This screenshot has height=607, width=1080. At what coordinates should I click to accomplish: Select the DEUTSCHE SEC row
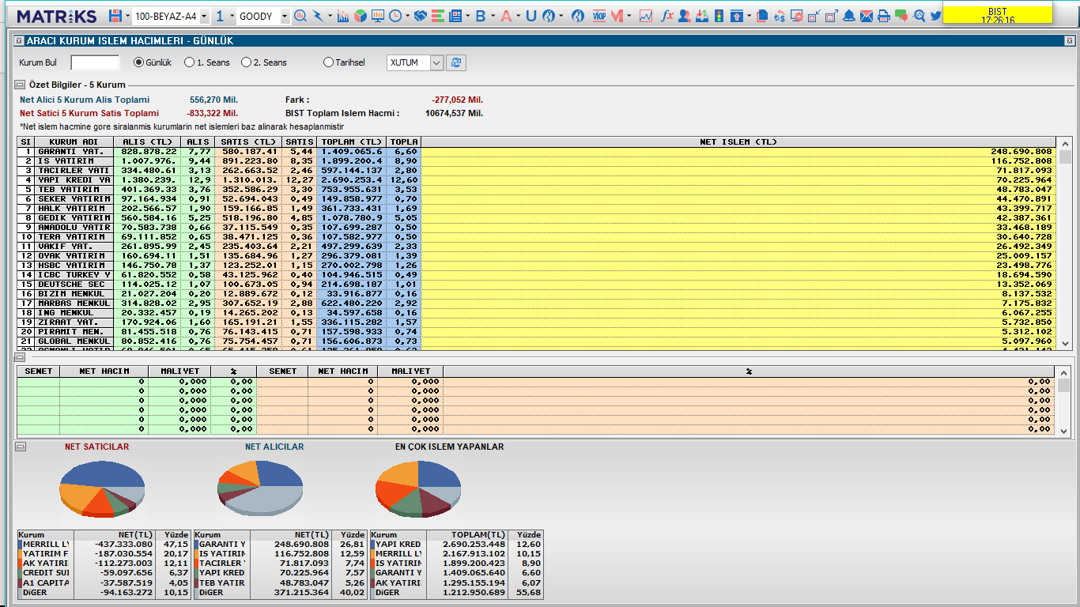coord(537,284)
